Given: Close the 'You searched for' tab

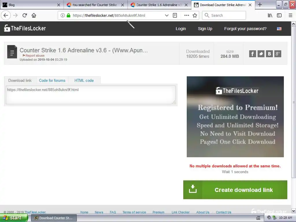Looking at the screenshot, I should (x=123, y=5).
